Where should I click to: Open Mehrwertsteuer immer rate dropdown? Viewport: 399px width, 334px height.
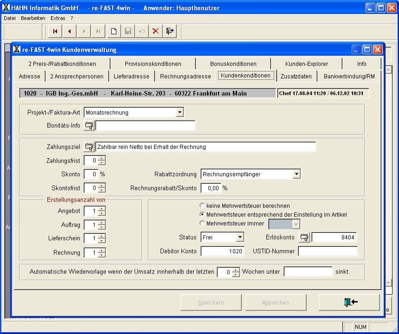(x=296, y=224)
